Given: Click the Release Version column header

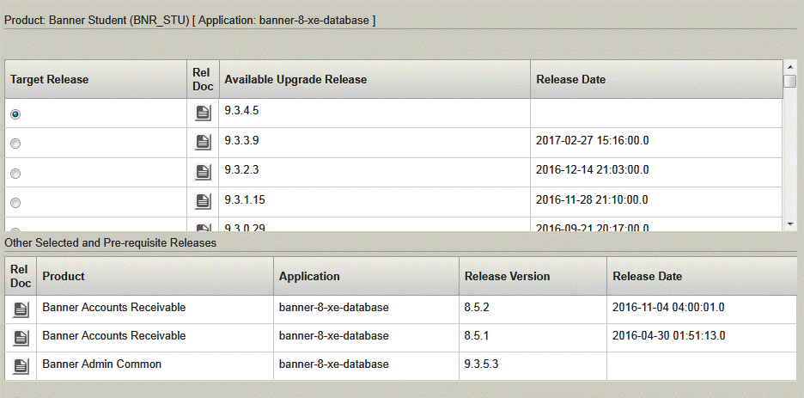Looking at the screenshot, I should pyautogui.click(x=533, y=276).
